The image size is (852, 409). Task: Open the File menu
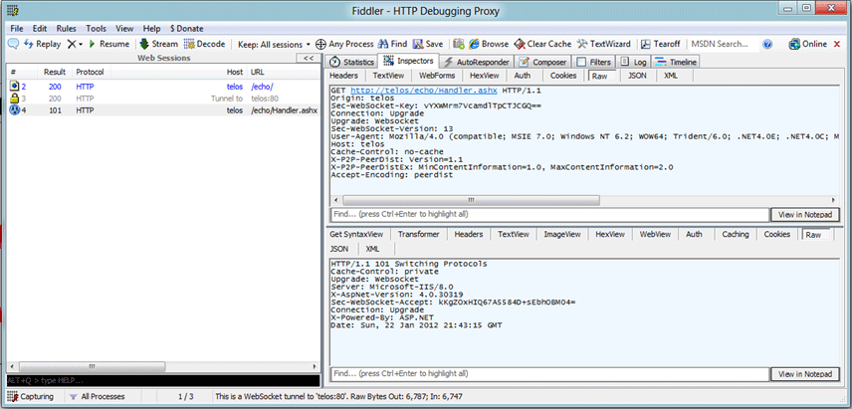pos(16,29)
